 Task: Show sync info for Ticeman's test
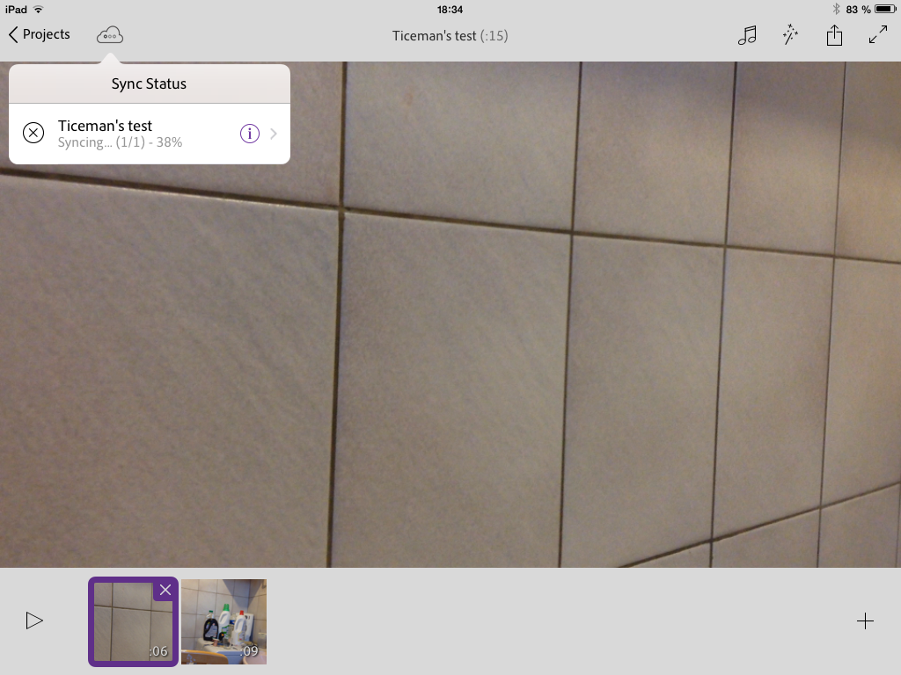point(250,134)
